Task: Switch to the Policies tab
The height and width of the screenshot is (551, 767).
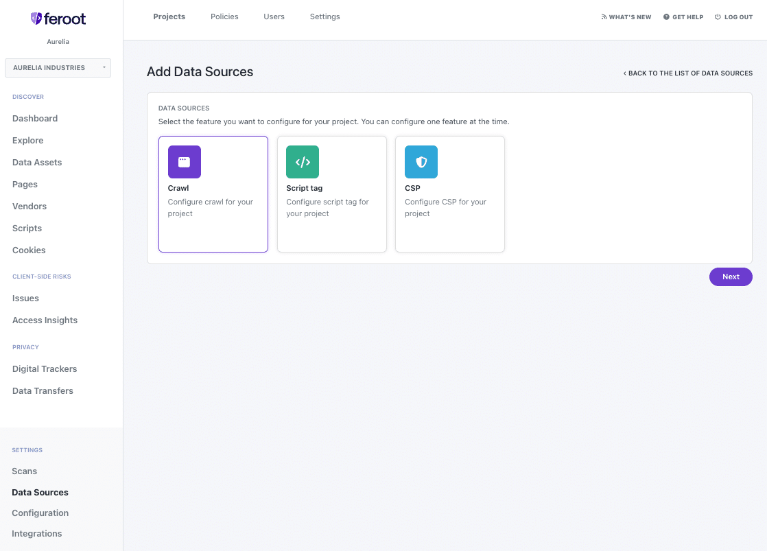Action: tap(224, 16)
